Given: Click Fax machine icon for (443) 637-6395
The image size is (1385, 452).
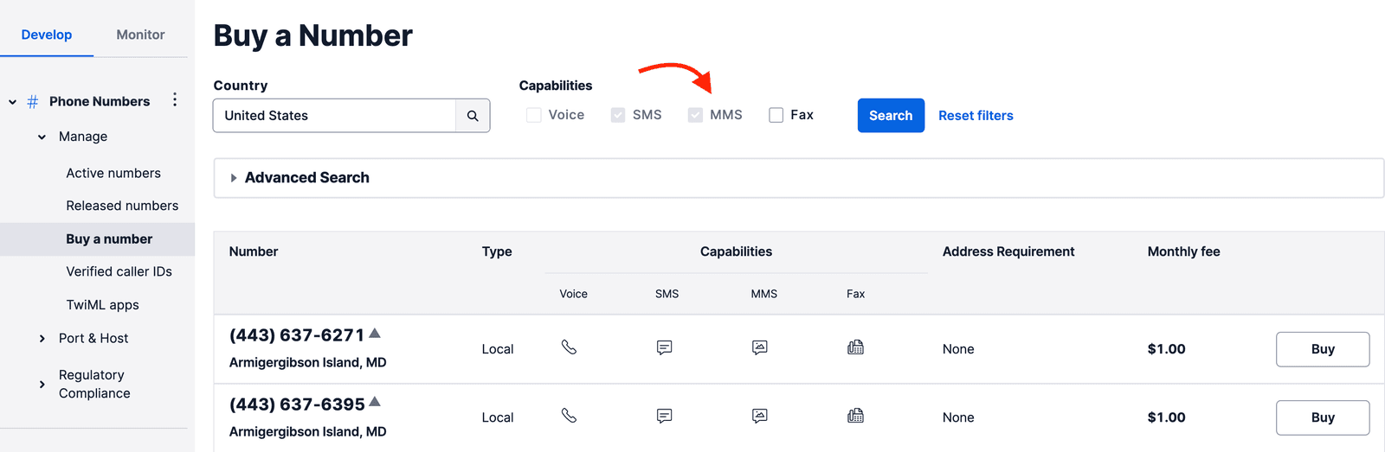Looking at the screenshot, I should 855,417.
